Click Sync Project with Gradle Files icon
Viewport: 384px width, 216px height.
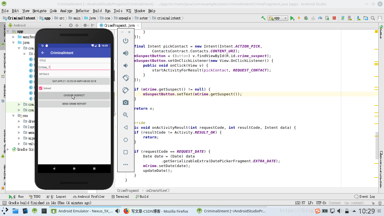343,18
